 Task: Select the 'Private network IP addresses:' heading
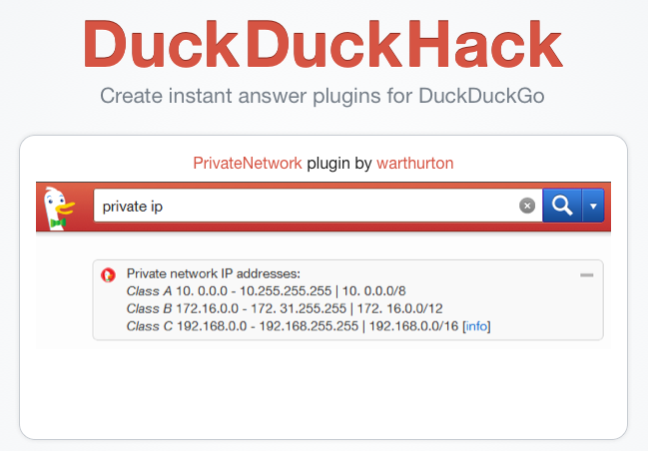(x=214, y=273)
